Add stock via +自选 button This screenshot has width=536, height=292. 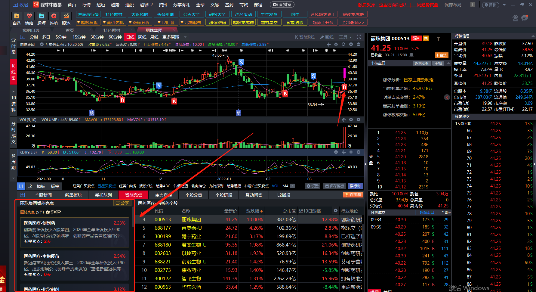coord(442,55)
